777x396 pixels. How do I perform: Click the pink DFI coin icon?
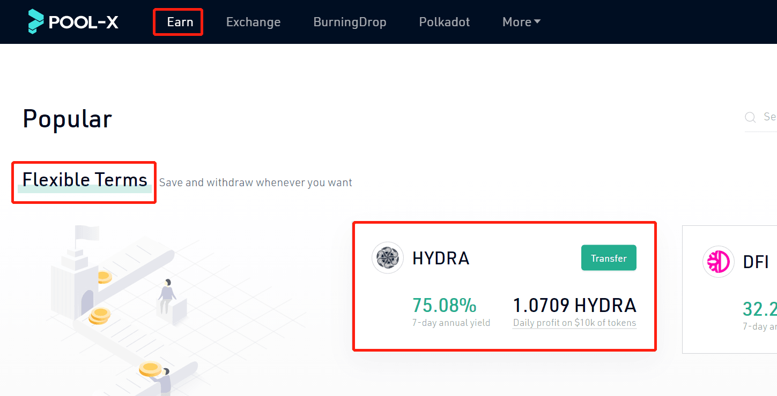tap(718, 262)
